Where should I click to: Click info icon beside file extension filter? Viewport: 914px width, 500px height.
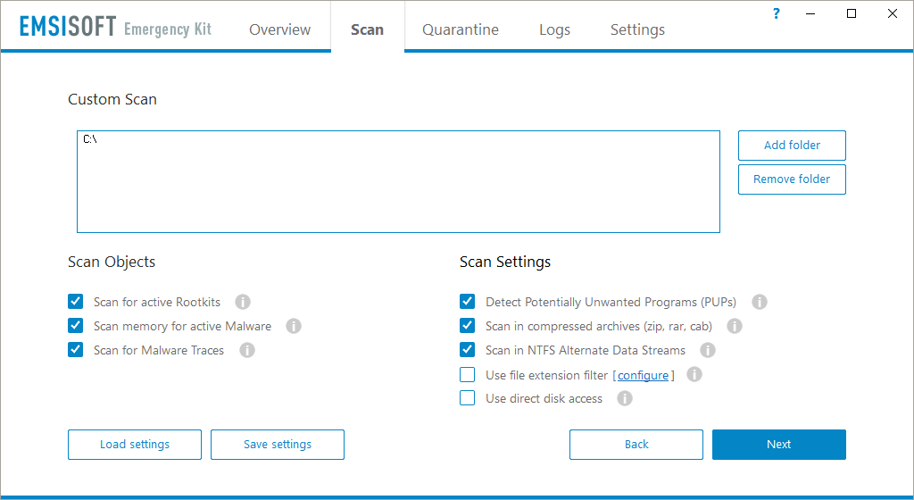point(694,374)
